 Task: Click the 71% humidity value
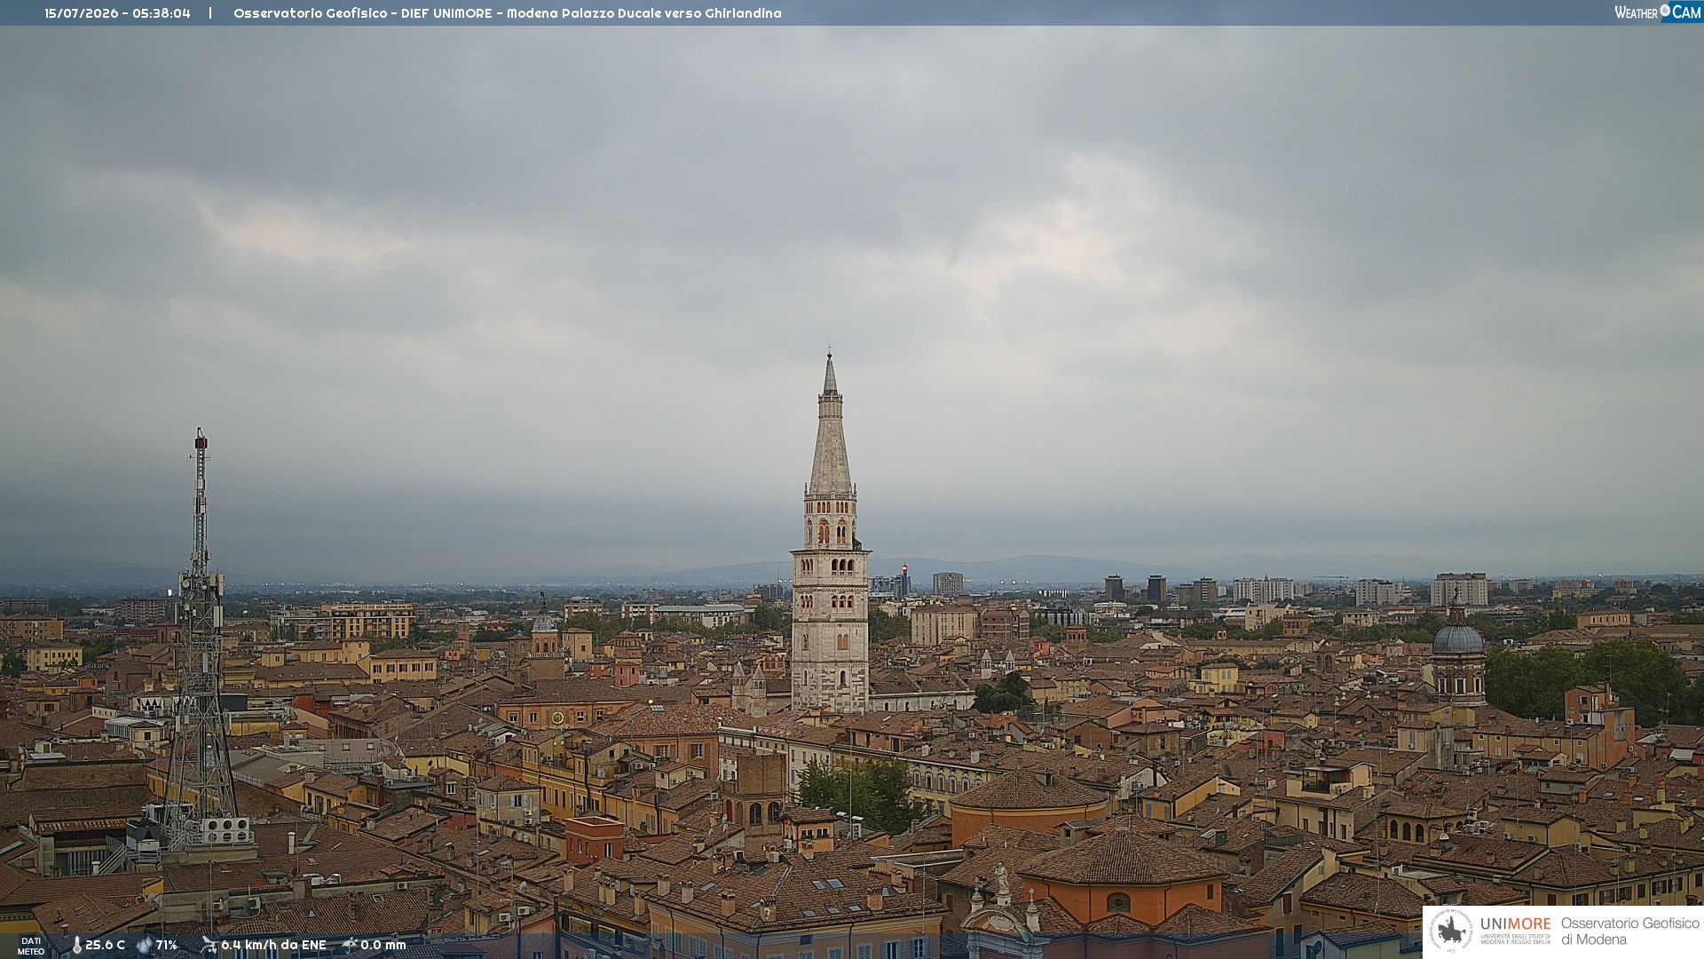point(167,946)
